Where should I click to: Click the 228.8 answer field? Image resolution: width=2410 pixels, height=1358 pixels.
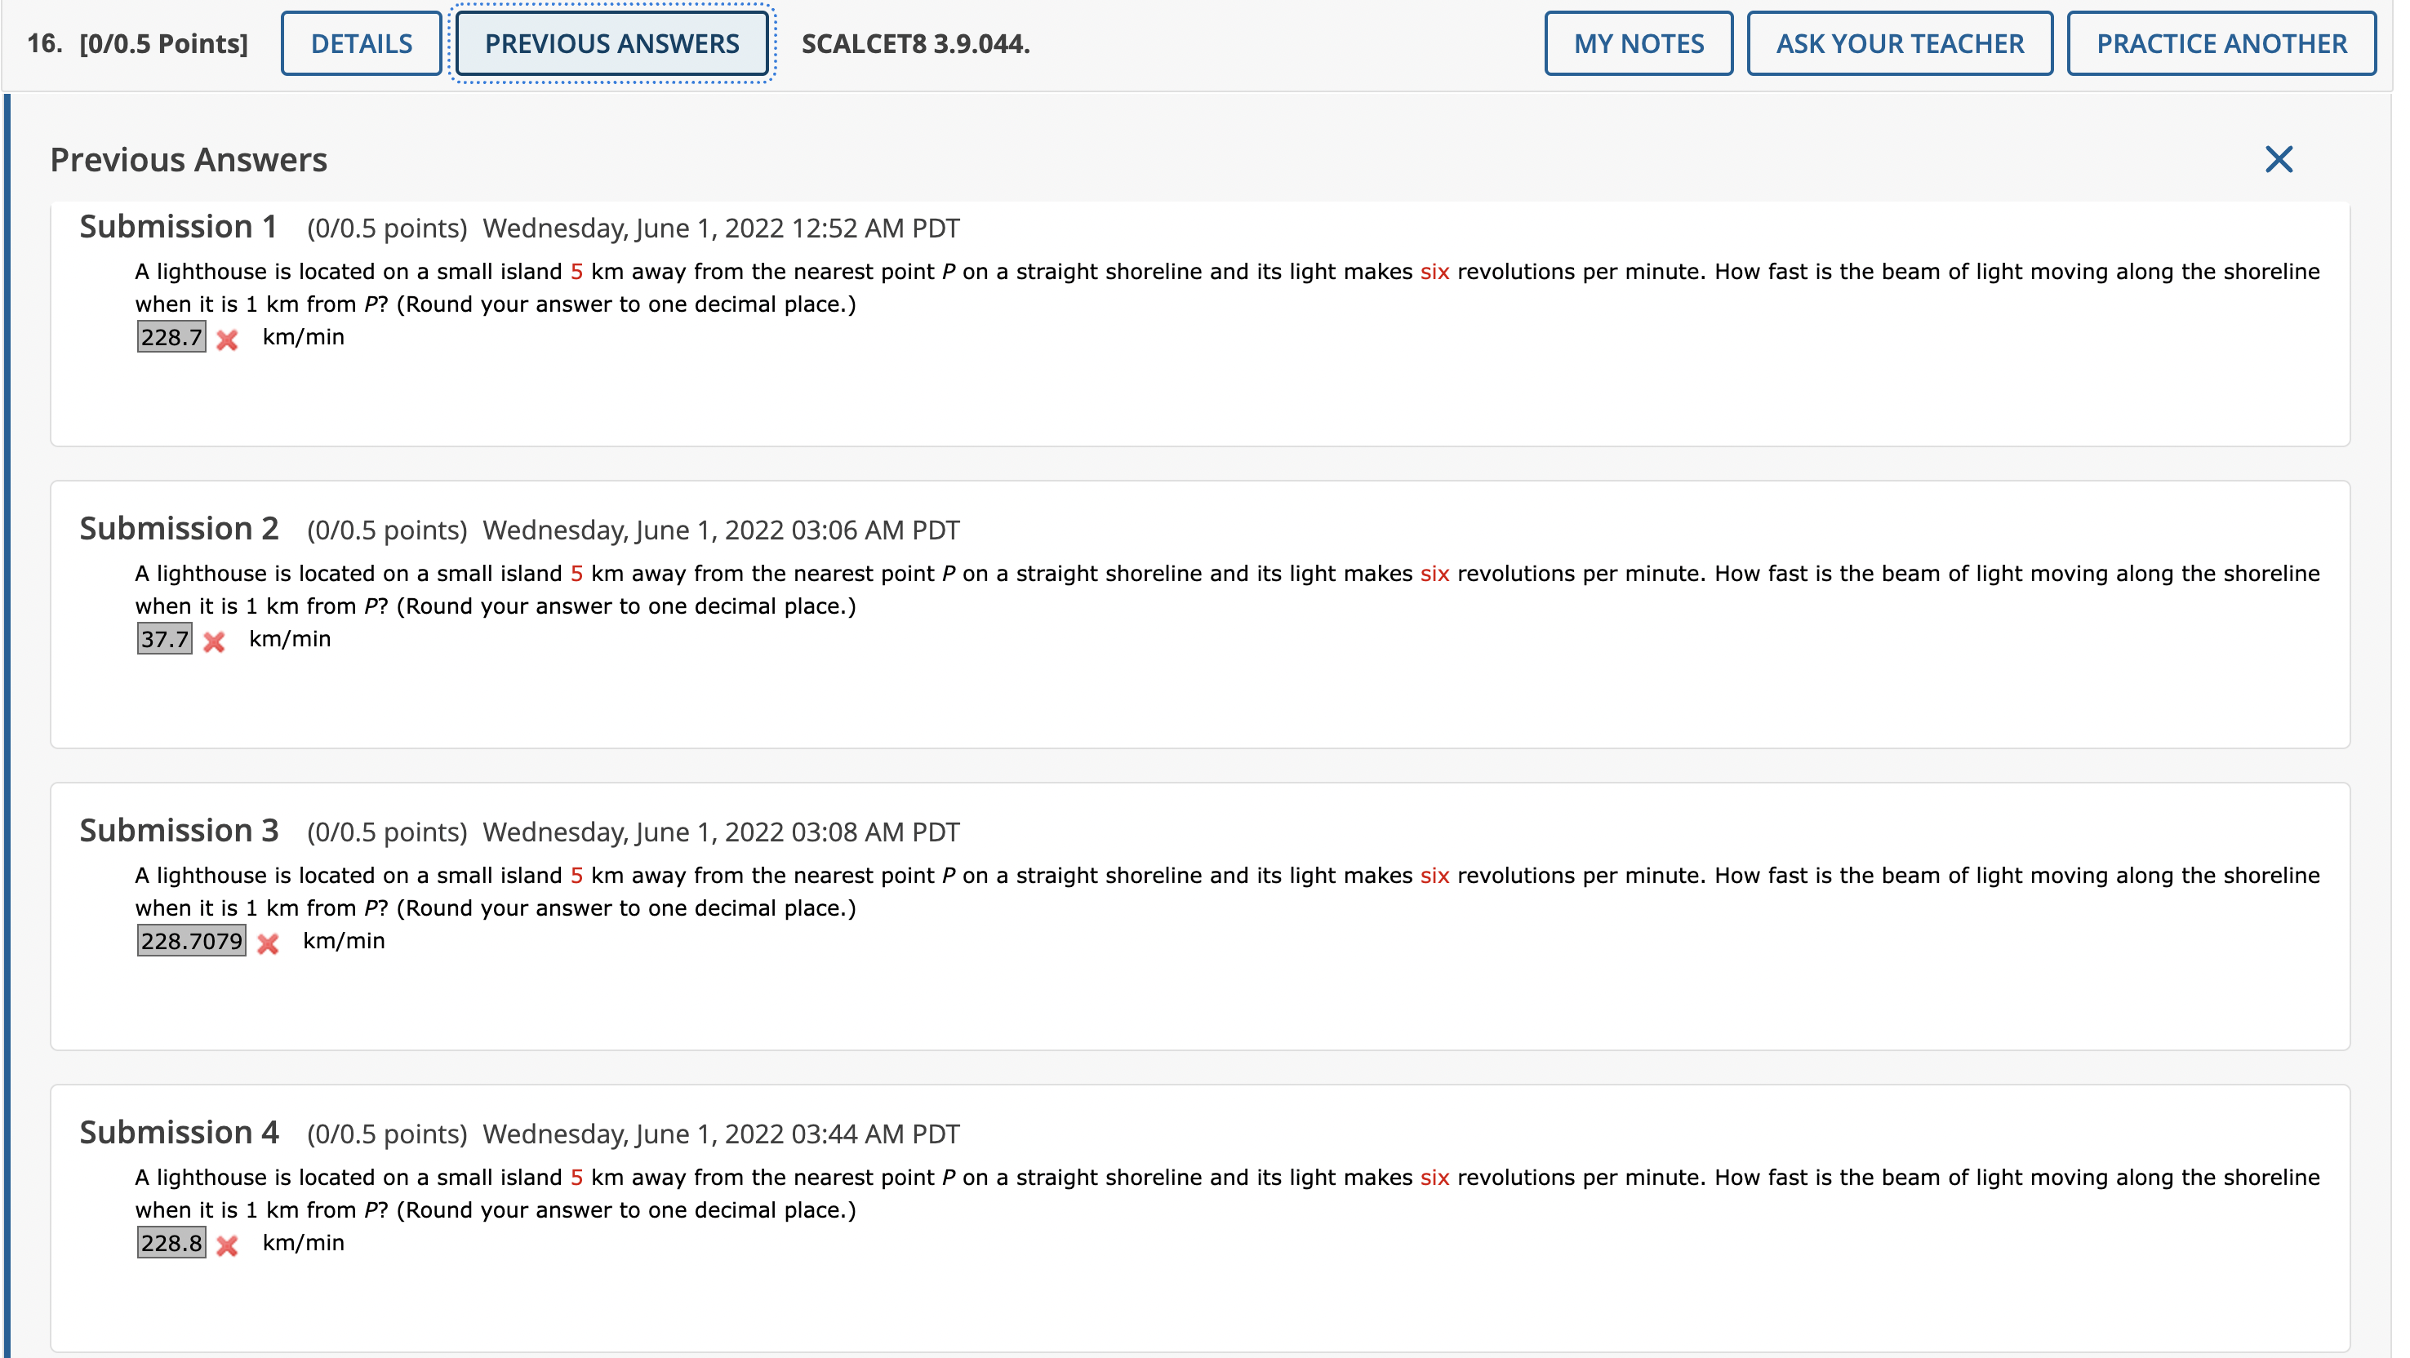click(171, 1244)
